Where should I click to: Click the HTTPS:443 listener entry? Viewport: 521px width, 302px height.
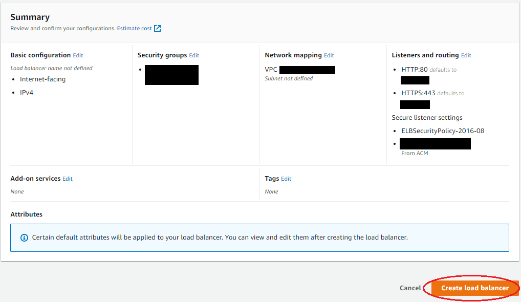click(418, 93)
